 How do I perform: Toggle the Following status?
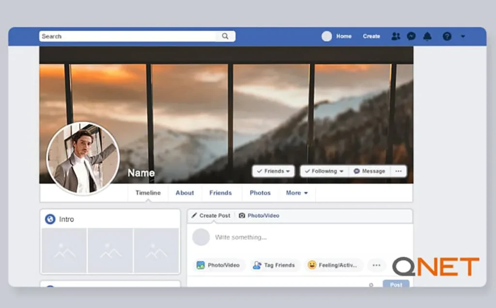point(324,171)
